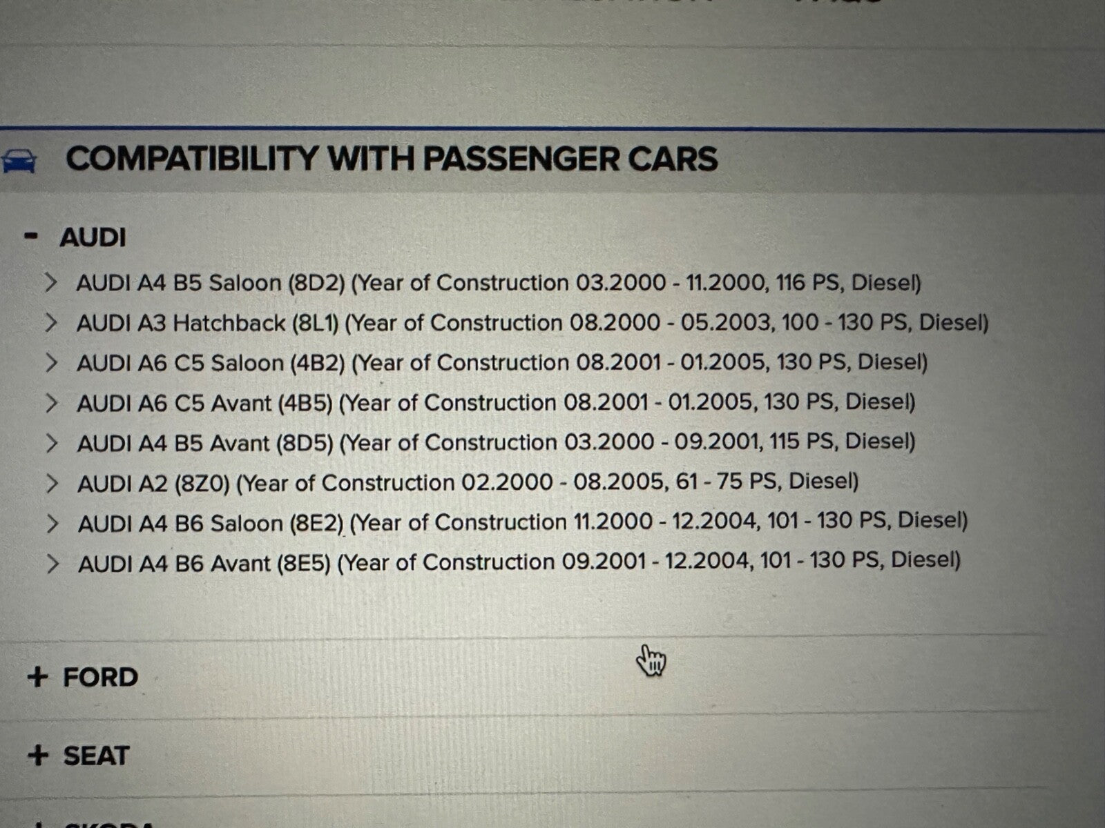This screenshot has height=828, width=1105.
Task: Click the AUDI brand heading
Action: (x=93, y=237)
